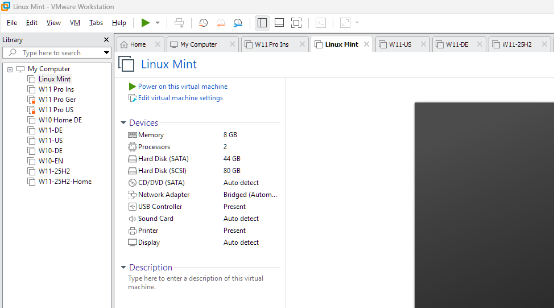Close the Home tab
Image resolution: width=554 pixels, height=308 pixels.
(158, 44)
